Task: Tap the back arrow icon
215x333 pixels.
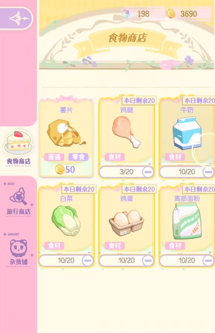Action: coord(18,18)
